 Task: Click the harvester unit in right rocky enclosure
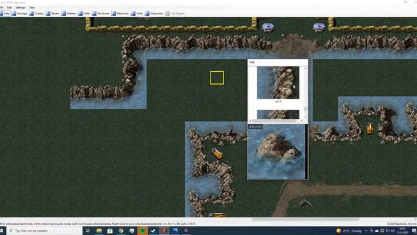point(370,128)
